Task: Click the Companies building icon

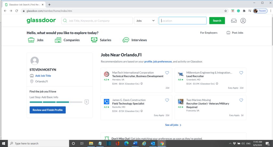Action: coord(58,40)
